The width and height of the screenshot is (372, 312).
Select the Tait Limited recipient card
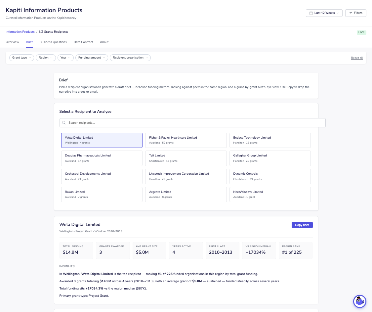coord(186,158)
